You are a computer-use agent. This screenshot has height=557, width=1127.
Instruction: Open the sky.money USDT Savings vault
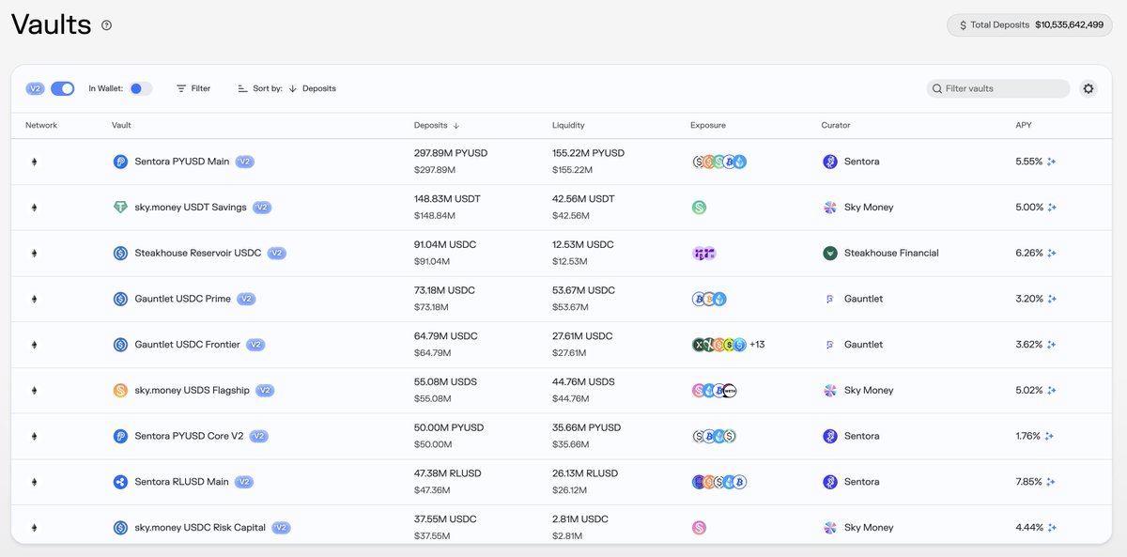191,208
